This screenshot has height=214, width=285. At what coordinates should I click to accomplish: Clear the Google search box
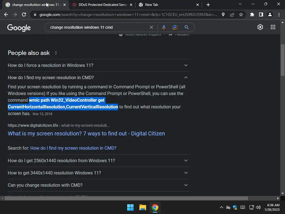pos(151,27)
